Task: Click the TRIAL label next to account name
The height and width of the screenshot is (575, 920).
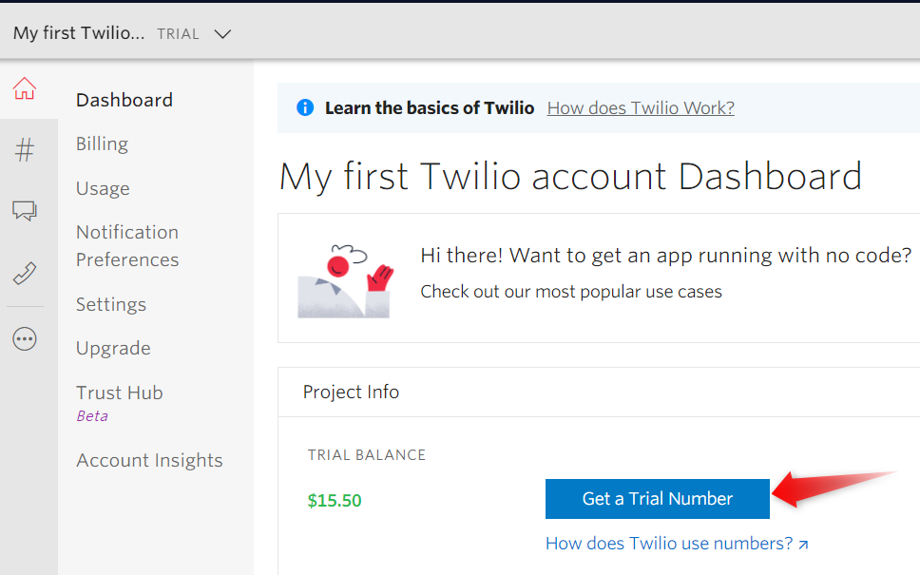Action: tap(178, 34)
